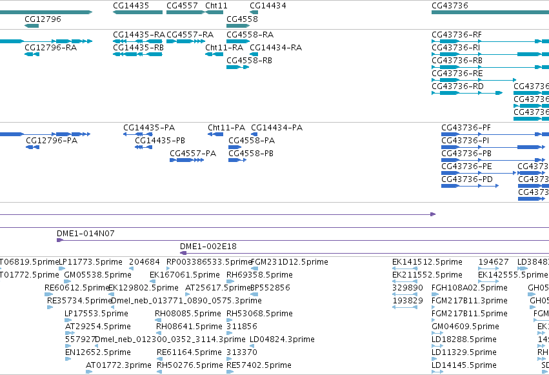Click EST FGM231D12.5prime
The width and height of the screenshot is (549, 375).
255,269
